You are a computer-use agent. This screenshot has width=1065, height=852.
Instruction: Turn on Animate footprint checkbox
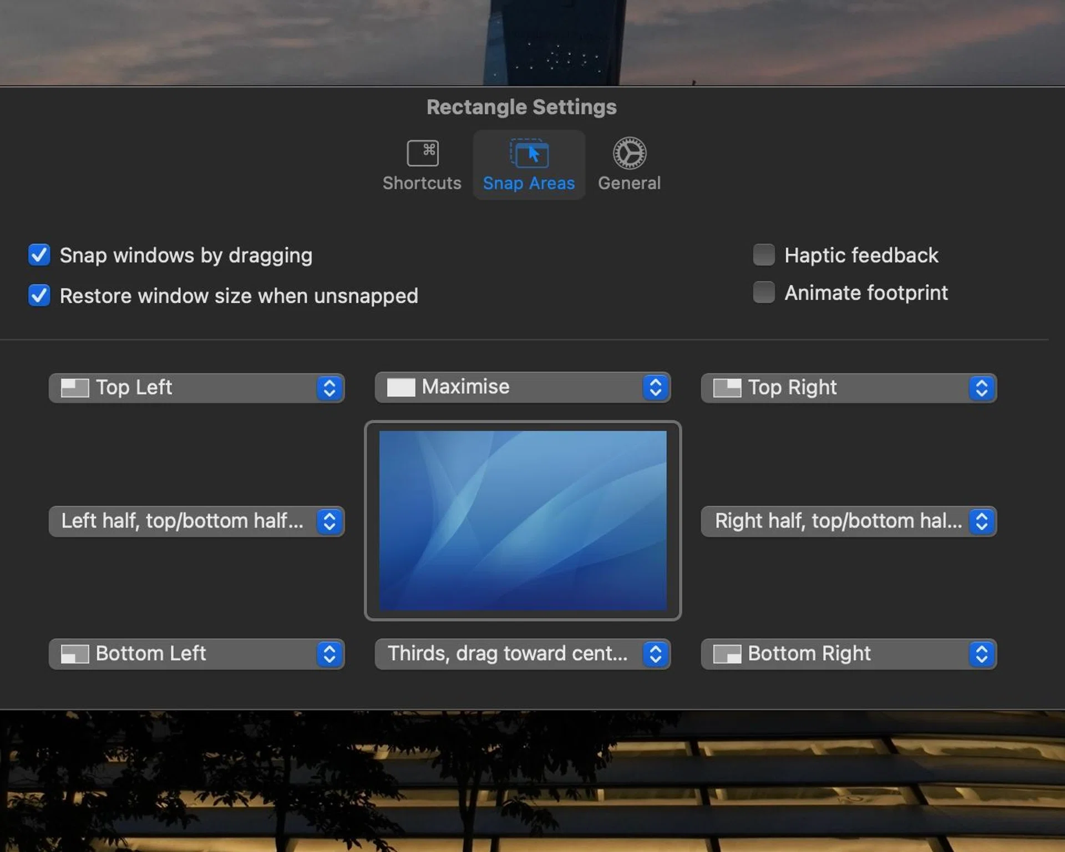pos(764,292)
